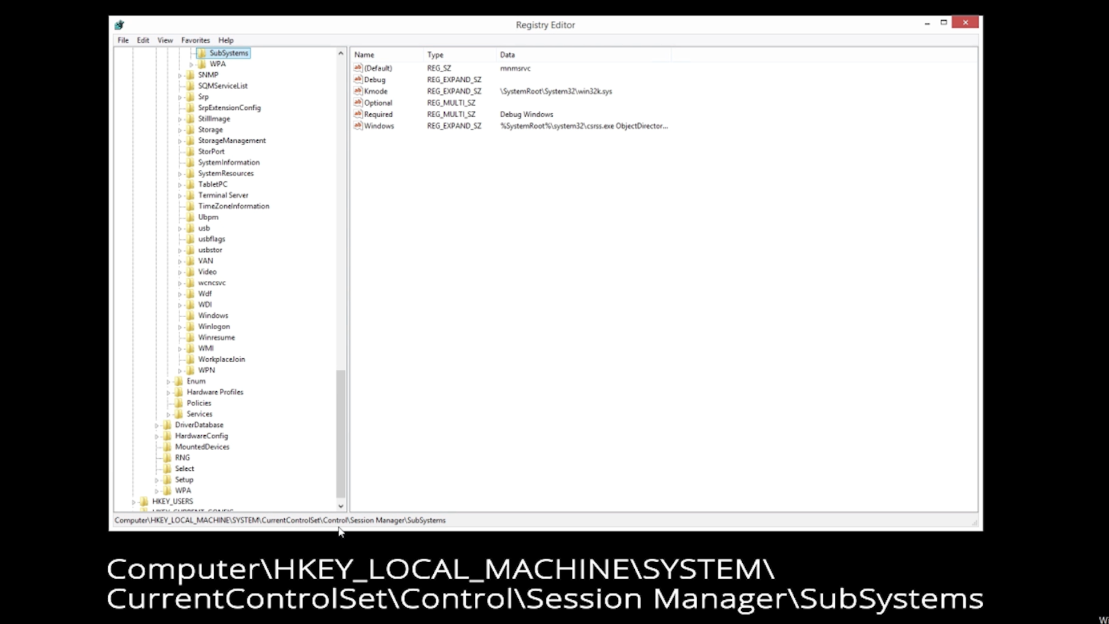The width and height of the screenshot is (1109, 624).
Task: Click the Winlogon folder icon
Action: (x=190, y=326)
